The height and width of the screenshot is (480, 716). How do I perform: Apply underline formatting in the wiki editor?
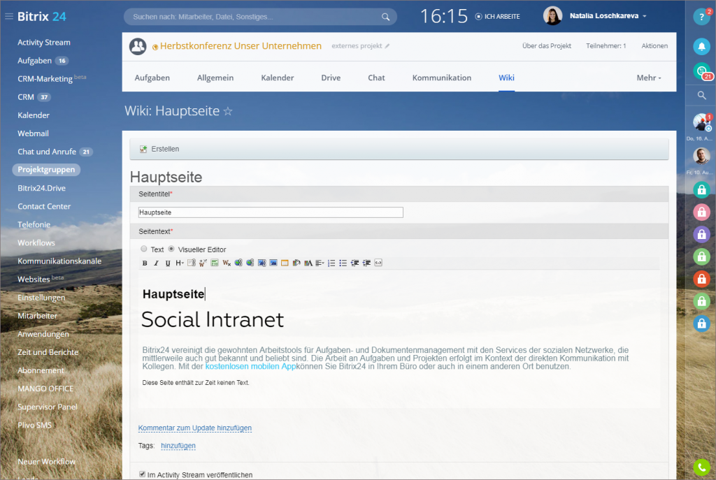click(x=168, y=263)
